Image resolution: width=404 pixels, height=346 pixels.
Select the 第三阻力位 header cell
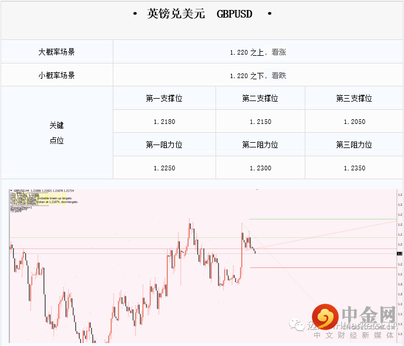pyautogui.click(x=354, y=145)
